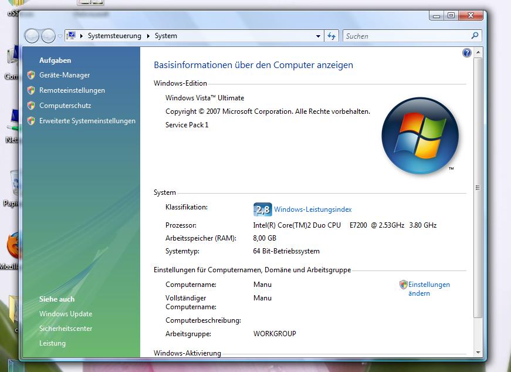The height and width of the screenshot is (372, 511).
Task: Click the shield icon beside Geräte-Manager
Action: coord(31,75)
